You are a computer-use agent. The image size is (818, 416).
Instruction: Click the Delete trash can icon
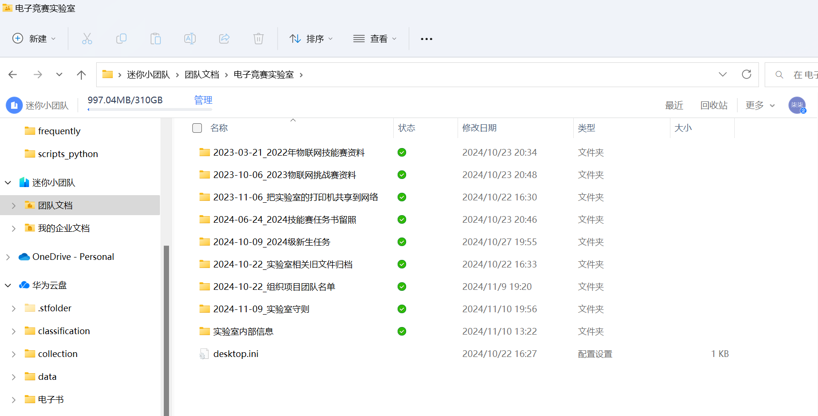pos(259,39)
